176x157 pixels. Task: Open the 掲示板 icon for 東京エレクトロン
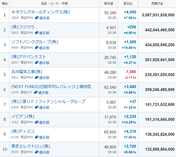tap(42, 152)
